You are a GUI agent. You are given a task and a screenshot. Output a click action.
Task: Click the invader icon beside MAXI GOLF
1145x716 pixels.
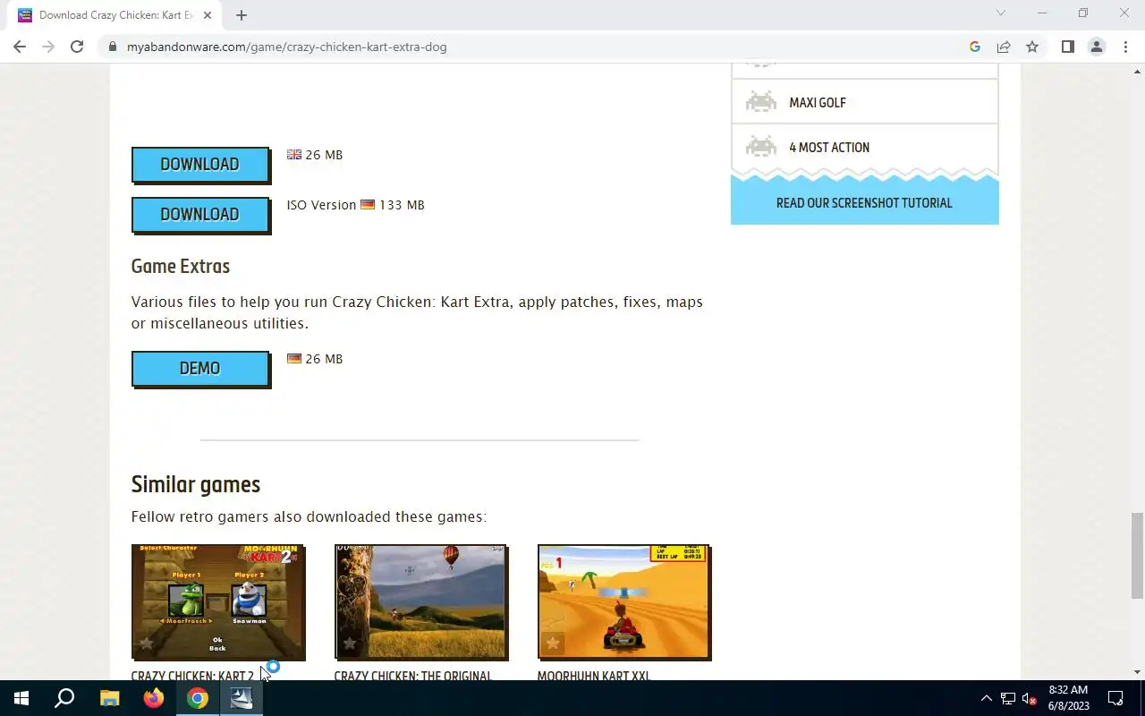[x=761, y=102]
